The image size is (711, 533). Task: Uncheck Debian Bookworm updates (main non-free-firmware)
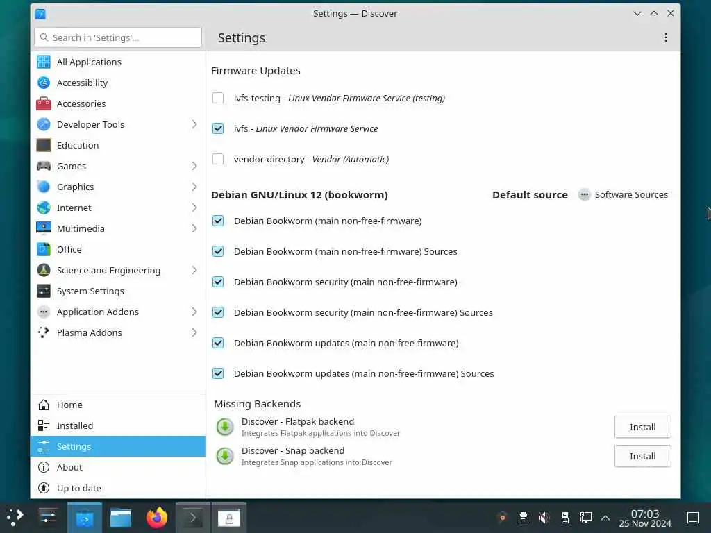(x=218, y=343)
